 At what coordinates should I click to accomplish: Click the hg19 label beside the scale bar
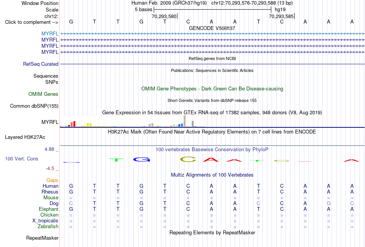[280, 10]
